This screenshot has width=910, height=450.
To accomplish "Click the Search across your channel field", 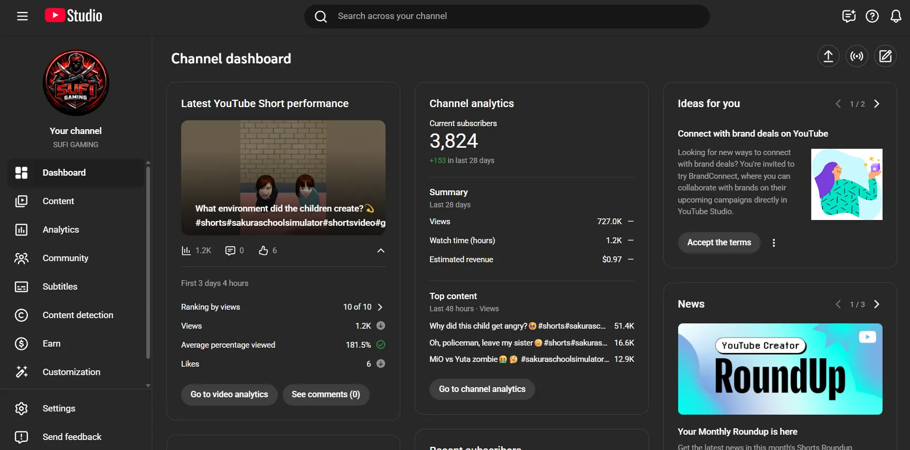I will point(507,16).
